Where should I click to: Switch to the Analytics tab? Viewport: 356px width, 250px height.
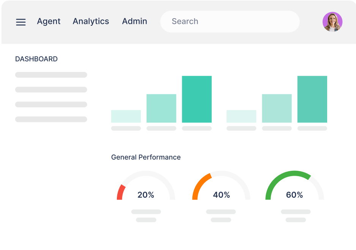tap(91, 21)
